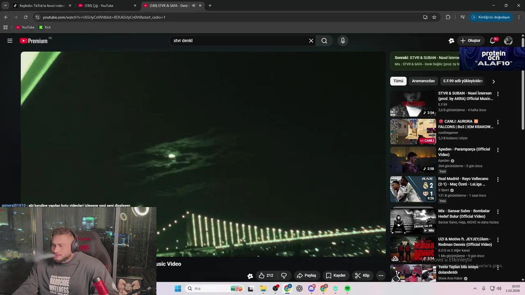Dislike the video
The image size is (525, 295).
tap(284, 275)
